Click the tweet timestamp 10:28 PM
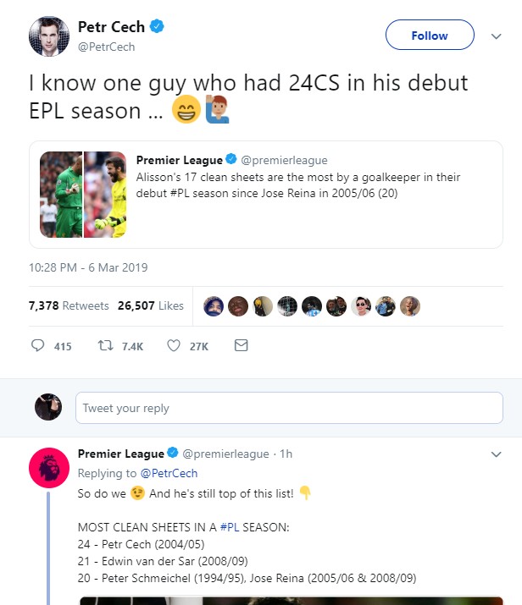The image size is (522, 605). (x=88, y=267)
